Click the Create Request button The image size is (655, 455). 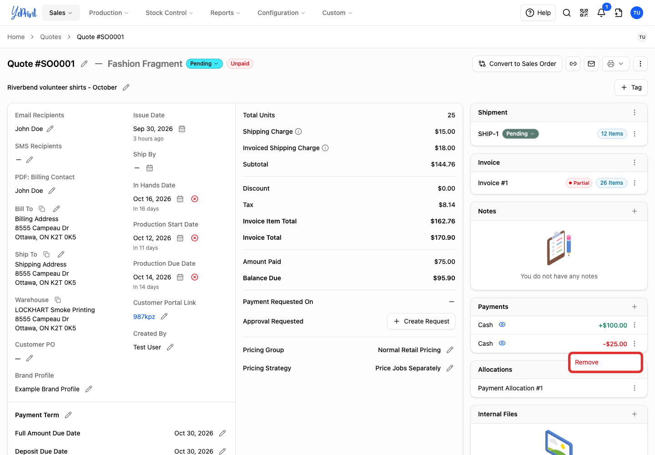tap(421, 321)
